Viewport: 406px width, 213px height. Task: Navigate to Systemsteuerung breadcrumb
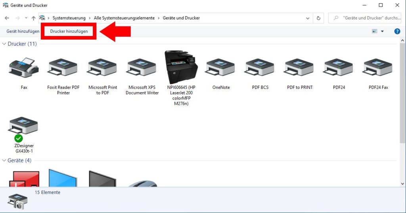coord(69,18)
